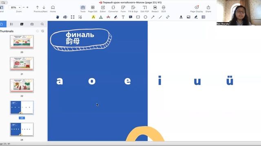This screenshot has width=261, height=146.
Task: Open the table annotation tool
Action: [x=203, y=17]
